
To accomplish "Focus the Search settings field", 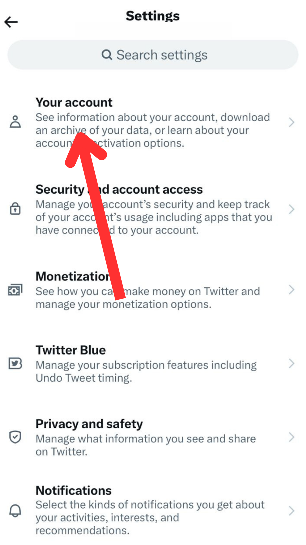I will point(153,55).
